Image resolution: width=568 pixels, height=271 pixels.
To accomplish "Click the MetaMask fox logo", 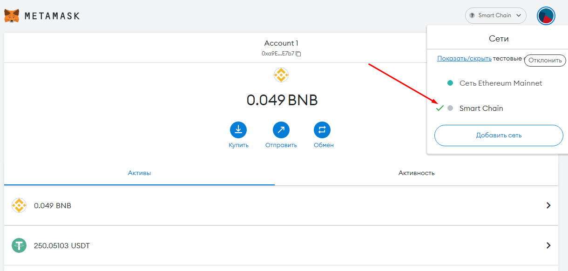I will click(12, 15).
